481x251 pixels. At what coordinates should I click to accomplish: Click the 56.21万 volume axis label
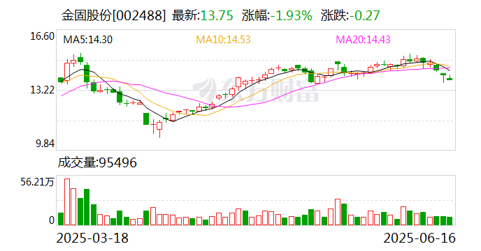38,182
